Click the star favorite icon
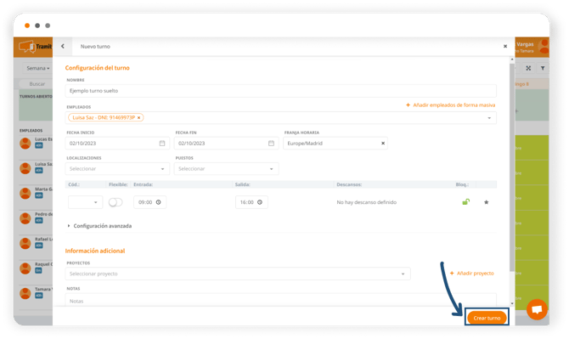The width and height of the screenshot is (569, 339). pyautogui.click(x=487, y=202)
